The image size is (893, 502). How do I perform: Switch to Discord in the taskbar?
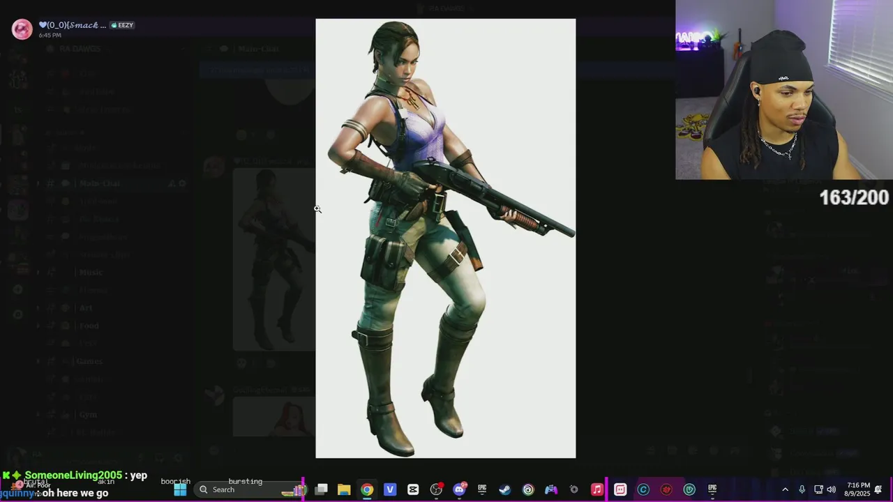[459, 489]
